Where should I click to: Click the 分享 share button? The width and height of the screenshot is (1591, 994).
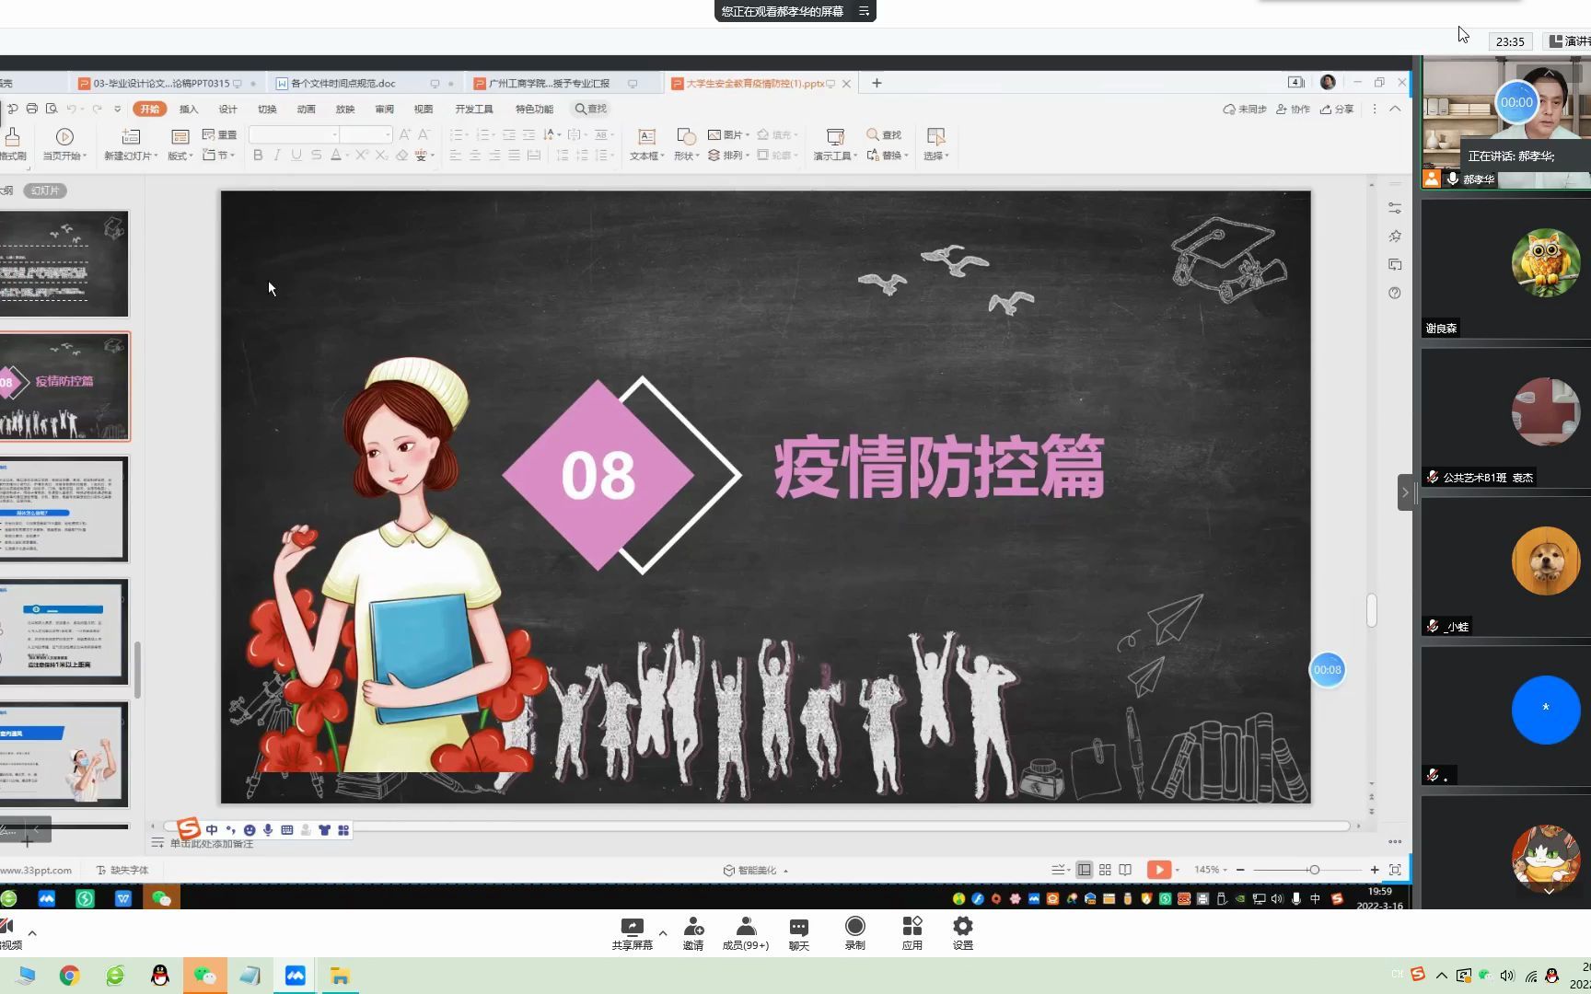(1337, 109)
